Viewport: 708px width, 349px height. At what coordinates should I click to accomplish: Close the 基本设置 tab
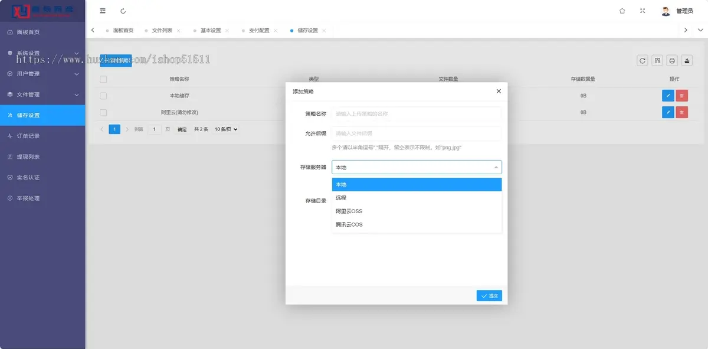[x=227, y=30]
